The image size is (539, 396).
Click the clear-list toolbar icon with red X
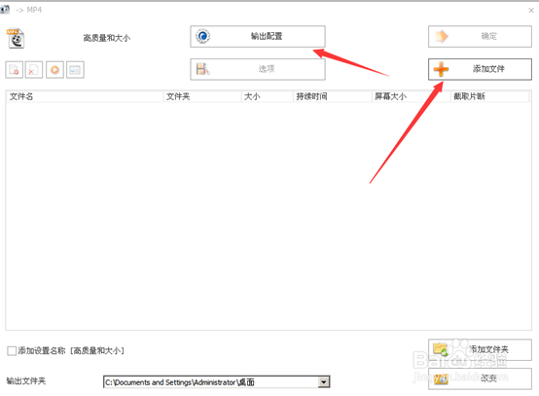(x=34, y=70)
